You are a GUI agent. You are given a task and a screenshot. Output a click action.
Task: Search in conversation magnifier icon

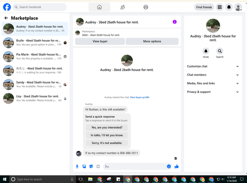pyautogui.click(x=220, y=51)
